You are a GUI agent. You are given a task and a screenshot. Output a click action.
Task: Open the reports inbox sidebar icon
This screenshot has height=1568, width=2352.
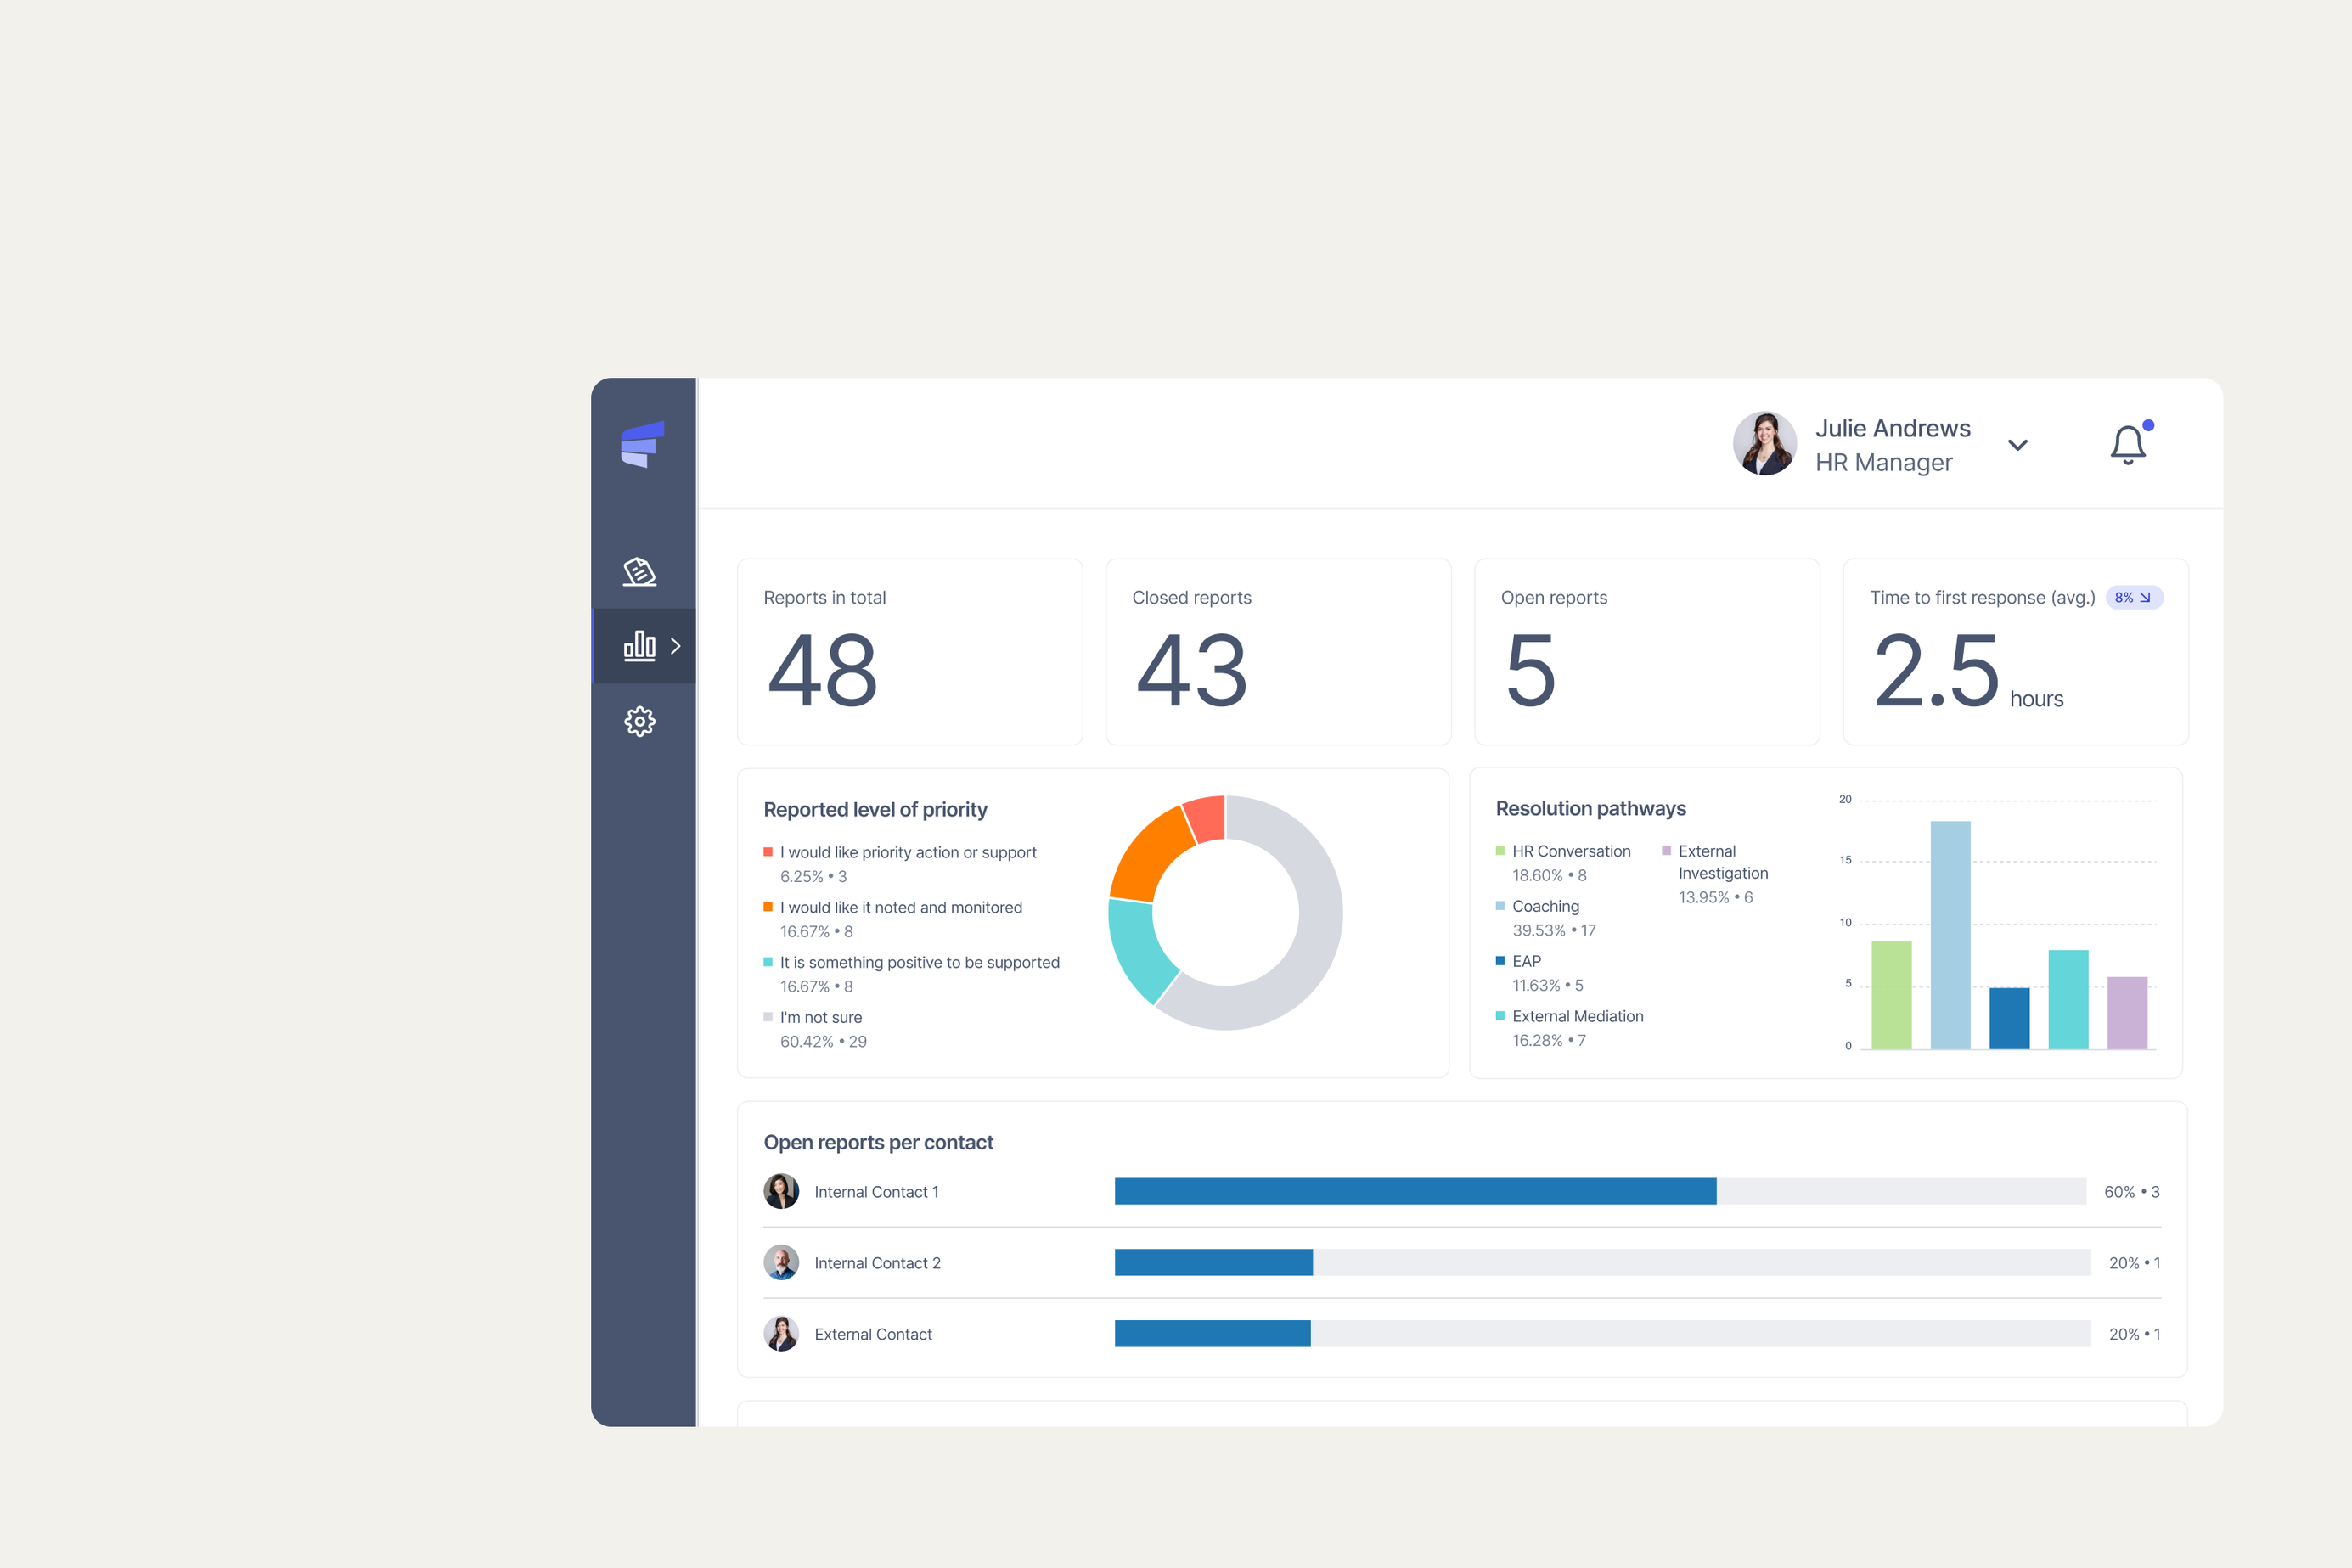pyautogui.click(x=640, y=571)
